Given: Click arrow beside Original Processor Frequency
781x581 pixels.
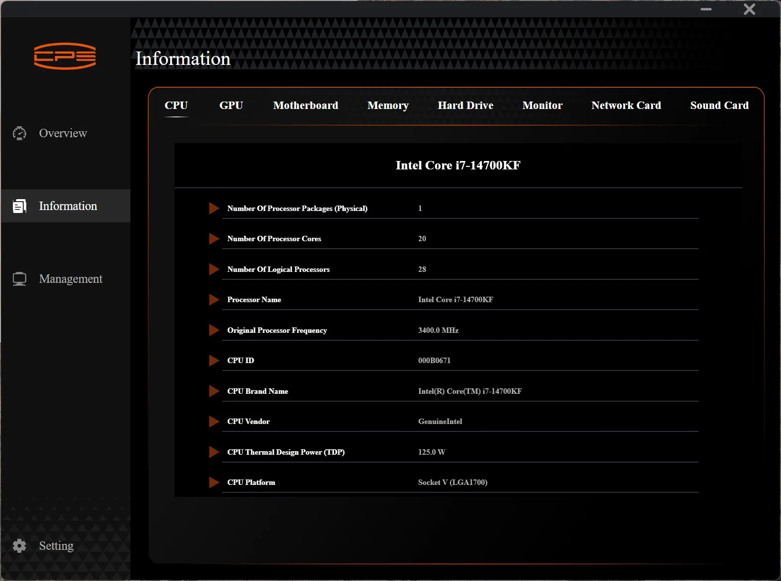Looking at the screenshot, I should [214, 330].
